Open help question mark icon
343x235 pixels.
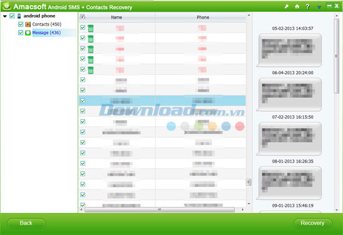307,7
